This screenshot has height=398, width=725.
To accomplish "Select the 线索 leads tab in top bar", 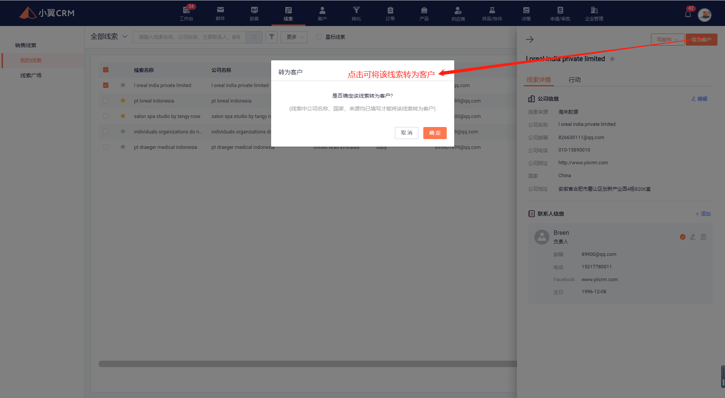I will point(288,13).
